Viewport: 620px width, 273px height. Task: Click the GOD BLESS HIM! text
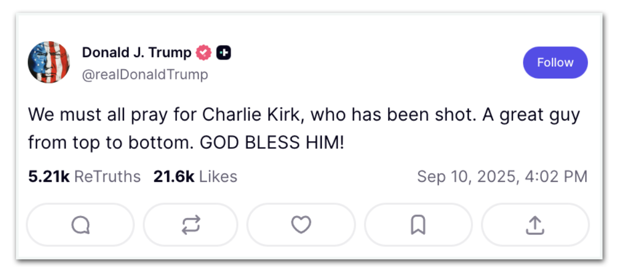[272, 142]
